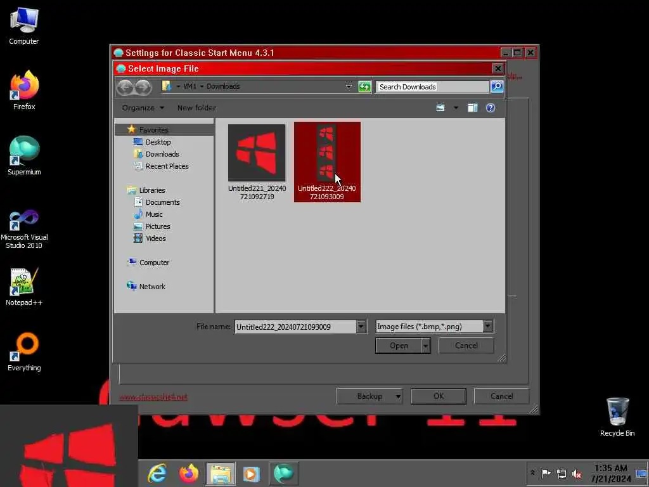Select Libraries in the navigation pane
This screenshot has height=487, width=649.
tap(152, 190)
